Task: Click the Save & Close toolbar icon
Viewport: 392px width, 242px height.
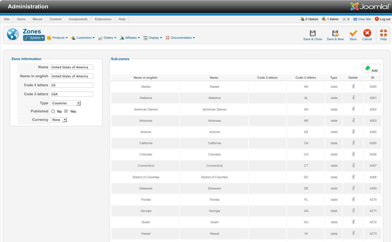Action: [313, 33]
